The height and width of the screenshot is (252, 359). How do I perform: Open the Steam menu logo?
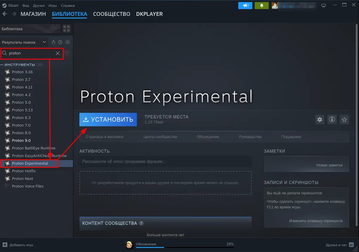(4, 5)
